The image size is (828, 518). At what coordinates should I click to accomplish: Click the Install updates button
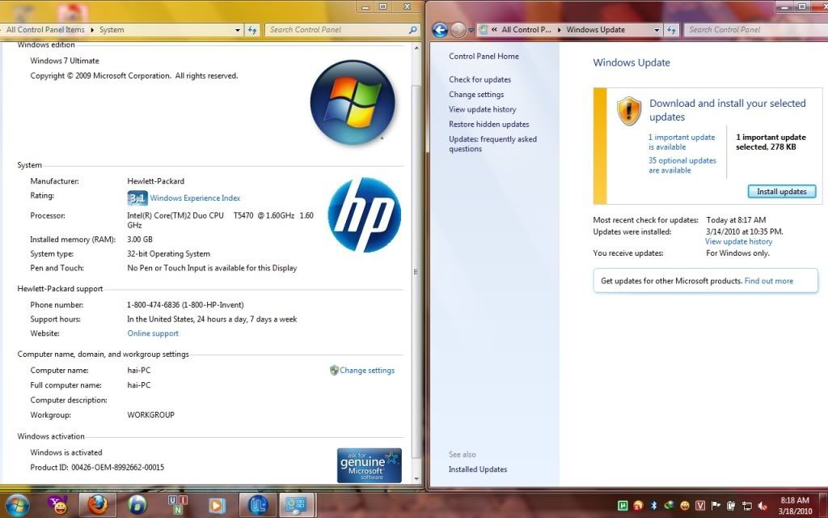[x=781, y=192]
